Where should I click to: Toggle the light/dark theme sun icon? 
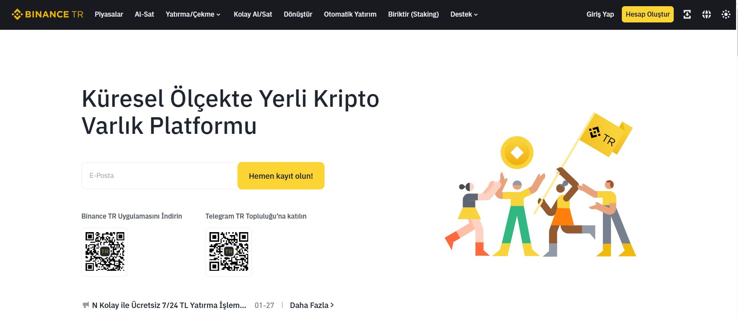tap(726, 14)
